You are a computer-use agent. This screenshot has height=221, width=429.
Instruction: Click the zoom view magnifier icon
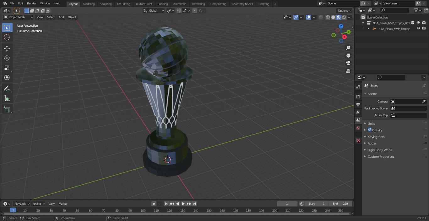click(x=348, y=48)
